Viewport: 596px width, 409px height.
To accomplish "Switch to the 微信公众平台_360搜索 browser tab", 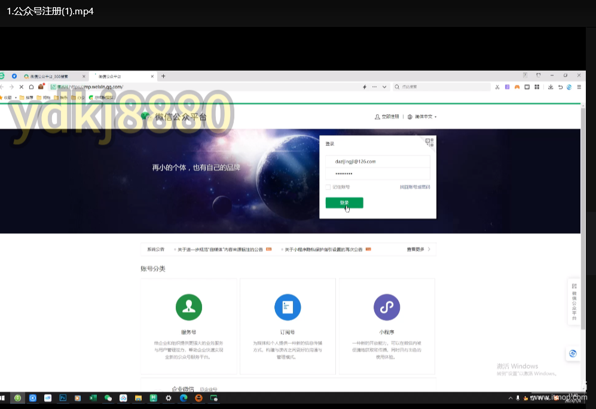I will (x=48, y=76).
